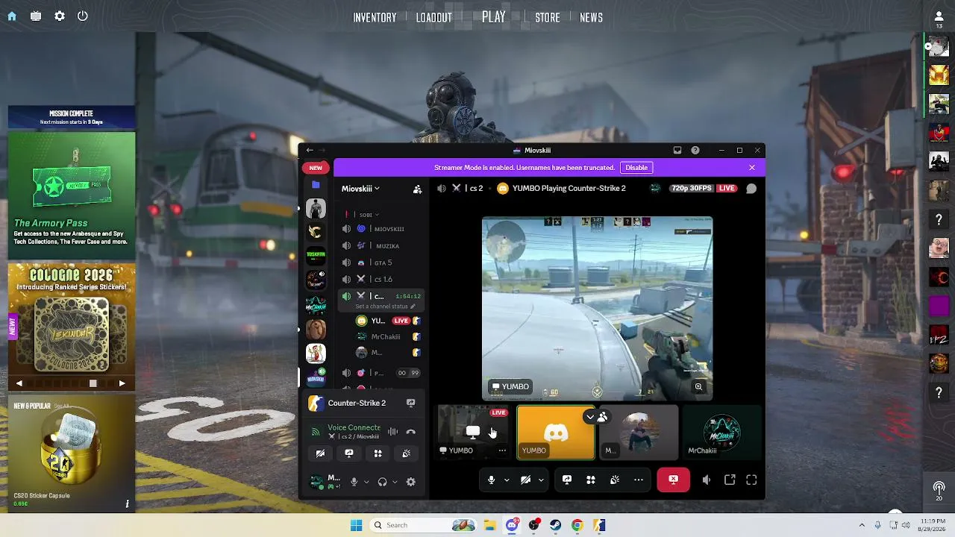Image resolution: width=955 pixels, height=537 pixels.
Task: Open the Cologne 2026 stickers banner
Action: [x=72, y=319]
